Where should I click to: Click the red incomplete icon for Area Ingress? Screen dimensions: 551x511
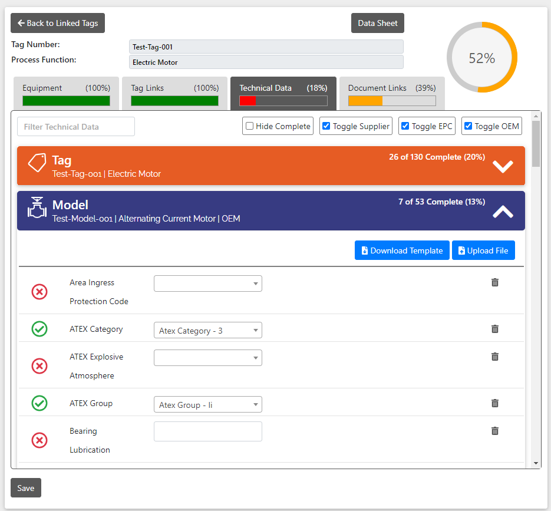click(x=39, y=292)
